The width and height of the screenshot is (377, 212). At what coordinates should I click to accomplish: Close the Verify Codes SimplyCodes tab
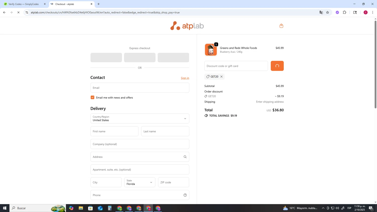tap(45, 4)
